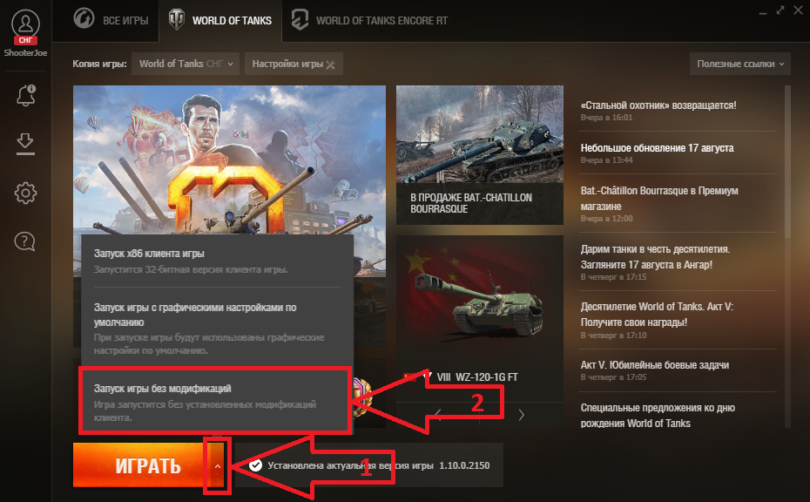The image size is (810, 502).
Task: Select Запуск игры без модификаций option
Action: (x=215, y=402)
